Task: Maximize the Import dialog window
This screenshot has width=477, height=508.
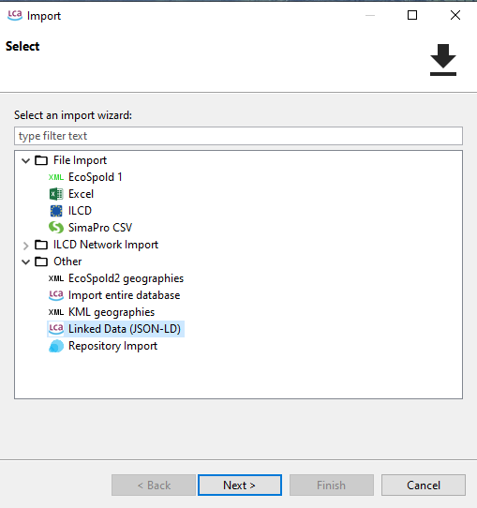Action: pyautogui.click(x=412, y=15)
